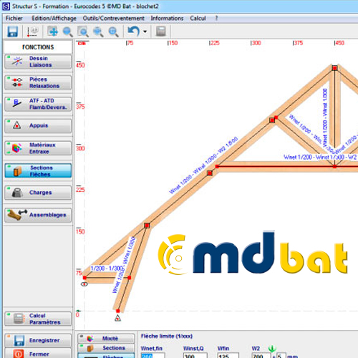Select the zoom window tool
Viewport: 358px width, 358px height.
click(83, 32)
